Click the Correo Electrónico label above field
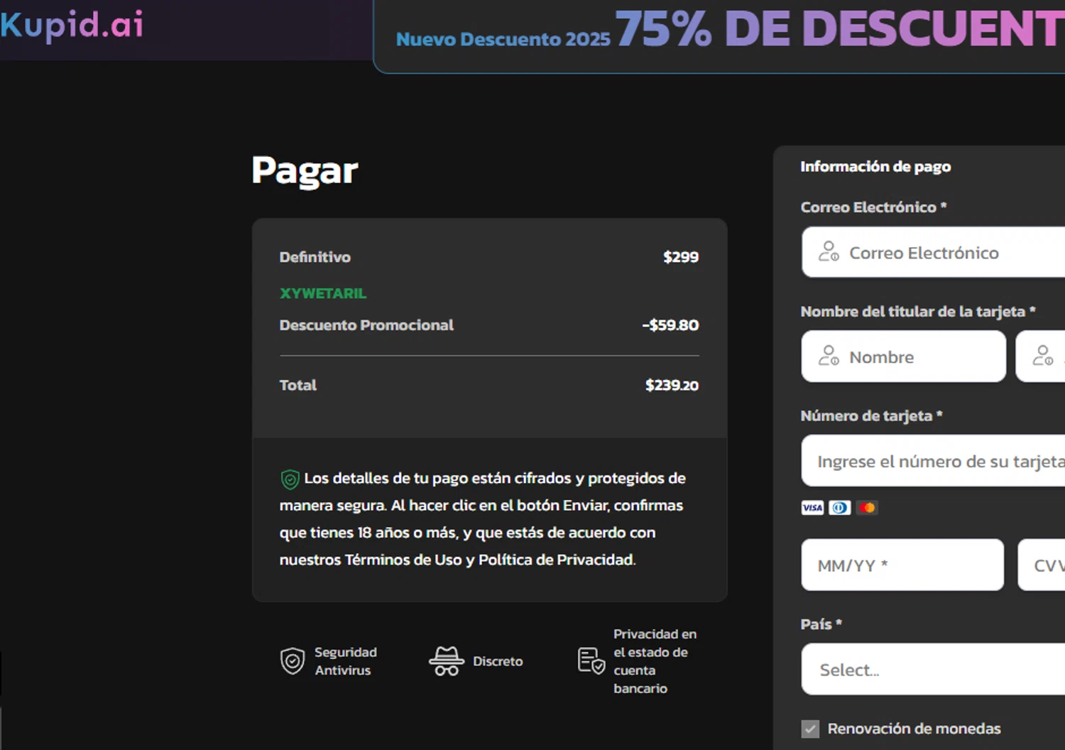This screenshot has width=1065, height=750. tap(873, 207)
